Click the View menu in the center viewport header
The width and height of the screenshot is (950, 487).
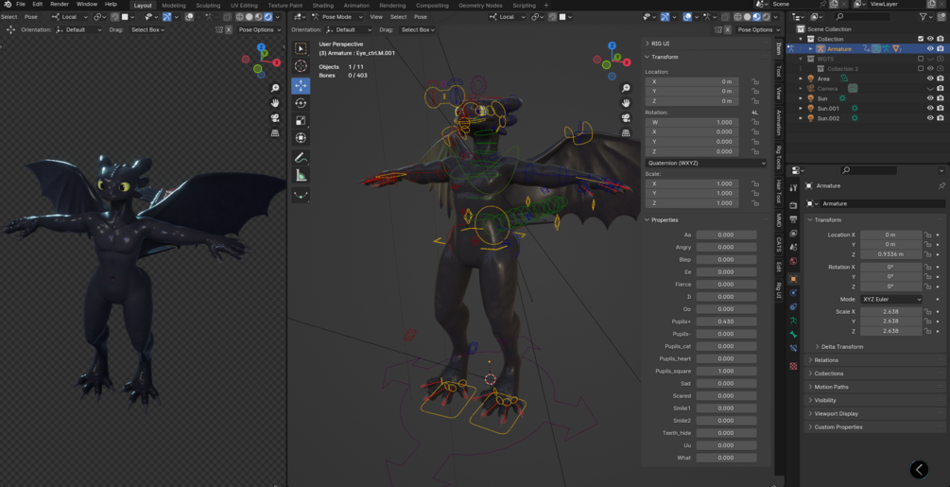[376, 17]
